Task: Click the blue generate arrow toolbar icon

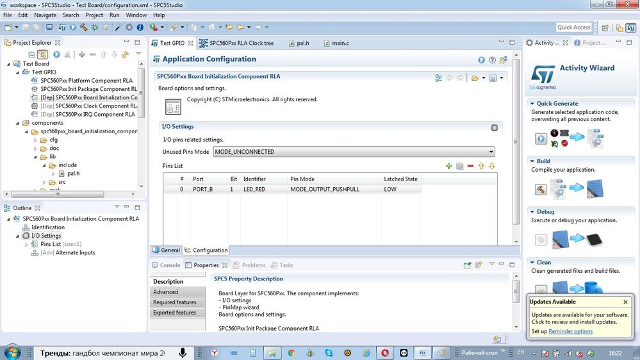Action: tap(72, 28)
